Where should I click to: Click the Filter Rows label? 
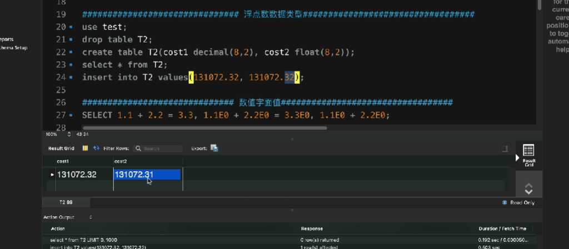116,148
